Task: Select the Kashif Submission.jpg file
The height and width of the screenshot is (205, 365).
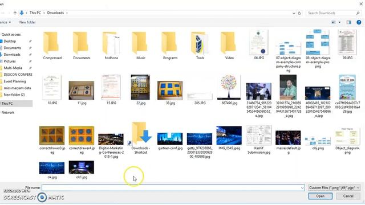Action: (x=259, y=140)
